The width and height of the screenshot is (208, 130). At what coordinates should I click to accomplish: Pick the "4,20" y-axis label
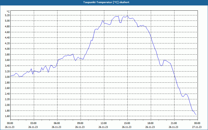[x=7, y=43]
